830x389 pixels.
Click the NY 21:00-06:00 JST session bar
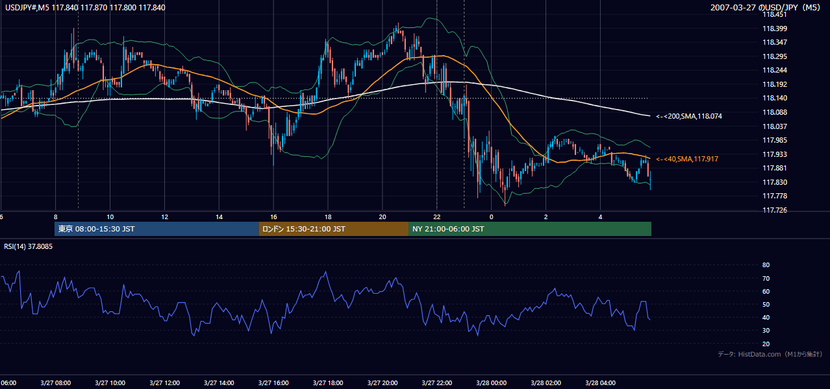[530, 229]
